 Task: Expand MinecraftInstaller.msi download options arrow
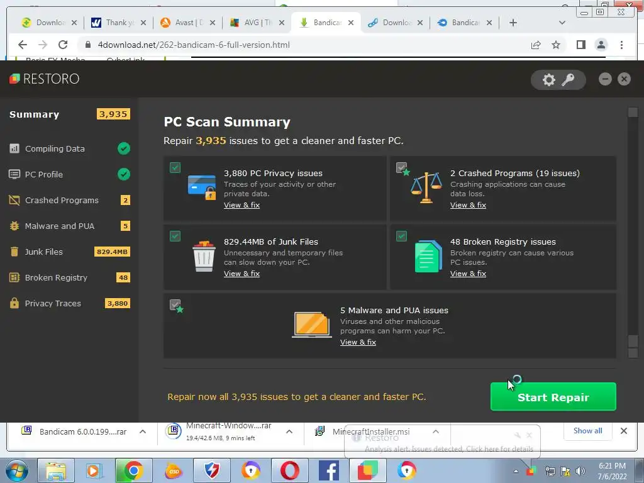tap(436, 431)
